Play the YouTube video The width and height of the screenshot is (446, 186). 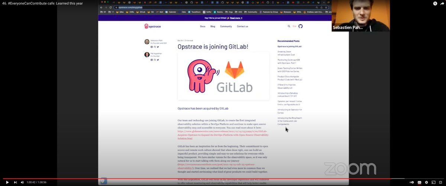7,182
